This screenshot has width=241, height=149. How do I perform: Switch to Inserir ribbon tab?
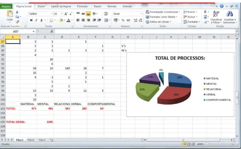(x=41, y=6)
